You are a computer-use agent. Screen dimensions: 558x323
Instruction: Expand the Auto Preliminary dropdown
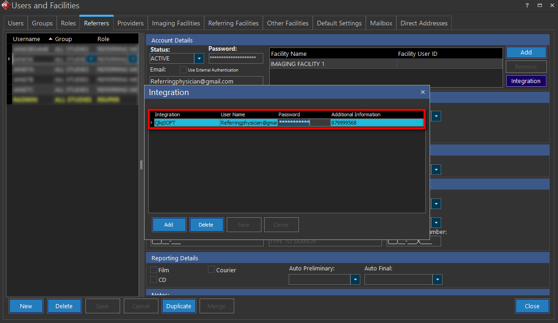tap(355, 280)
